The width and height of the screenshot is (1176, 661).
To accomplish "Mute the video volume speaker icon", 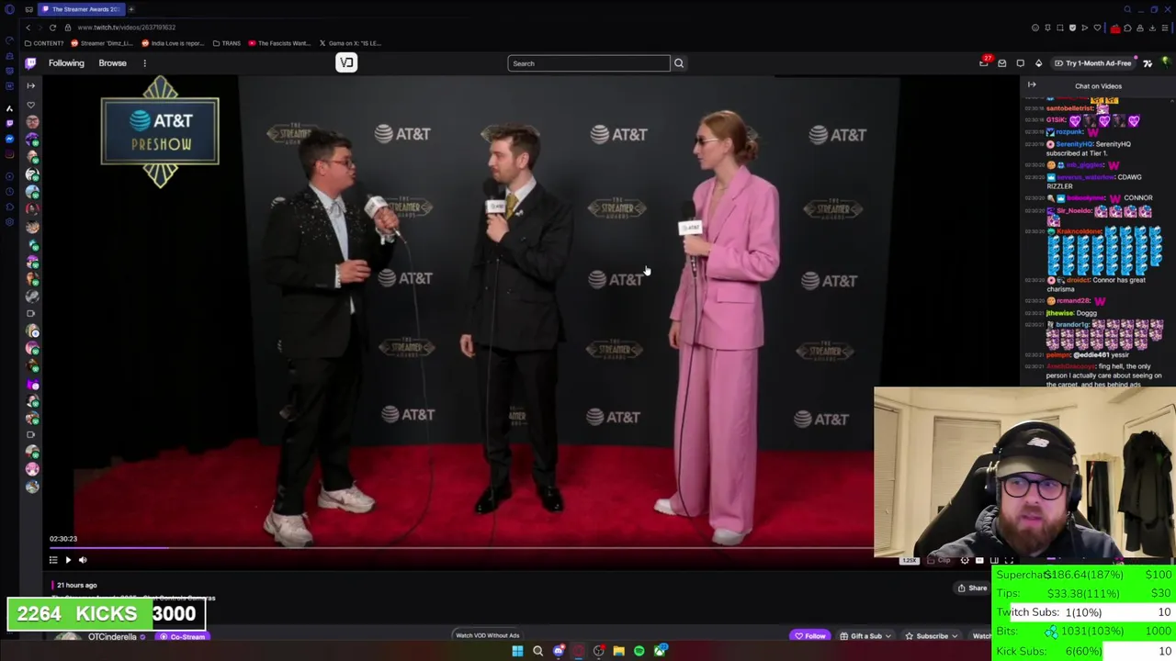I will coord(83,560).
